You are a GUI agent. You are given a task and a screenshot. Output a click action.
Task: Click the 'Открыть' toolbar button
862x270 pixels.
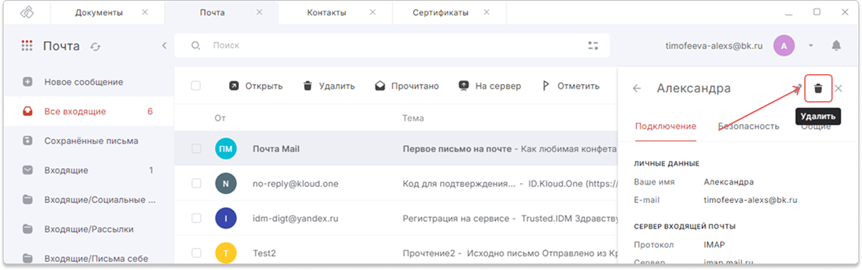pyautogui.click(x=255, y=86)
